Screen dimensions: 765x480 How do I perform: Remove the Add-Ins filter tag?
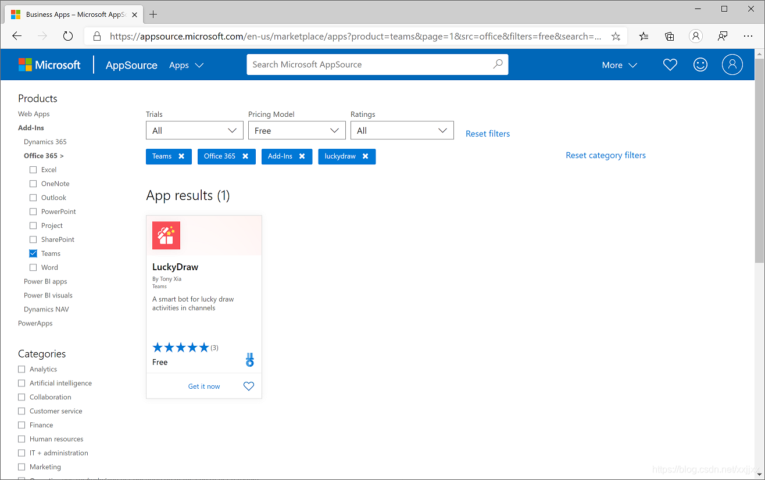click(x=302, y=156)
